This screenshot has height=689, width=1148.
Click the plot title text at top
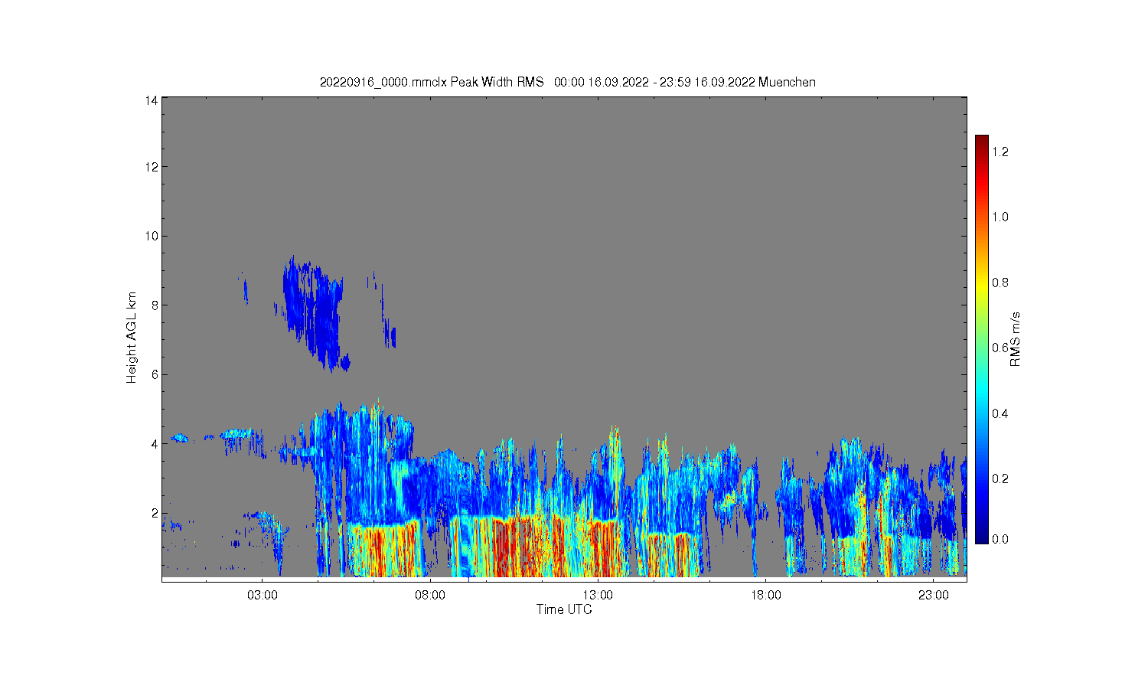click(x=567, y=82)
